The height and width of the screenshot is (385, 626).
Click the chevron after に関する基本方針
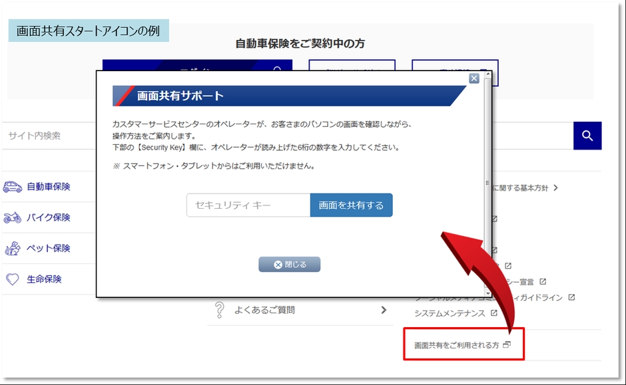(x=555, y=188)
